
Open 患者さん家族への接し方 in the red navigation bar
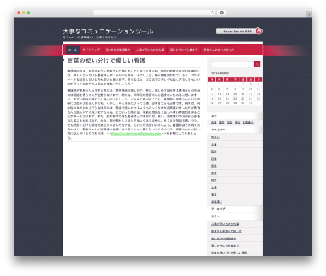219,50
